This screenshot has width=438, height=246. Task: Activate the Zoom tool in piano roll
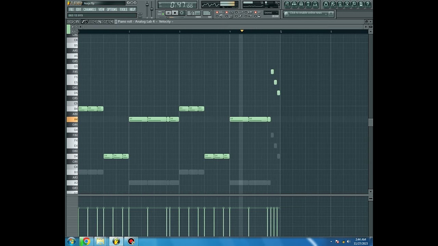click(107, 22)
